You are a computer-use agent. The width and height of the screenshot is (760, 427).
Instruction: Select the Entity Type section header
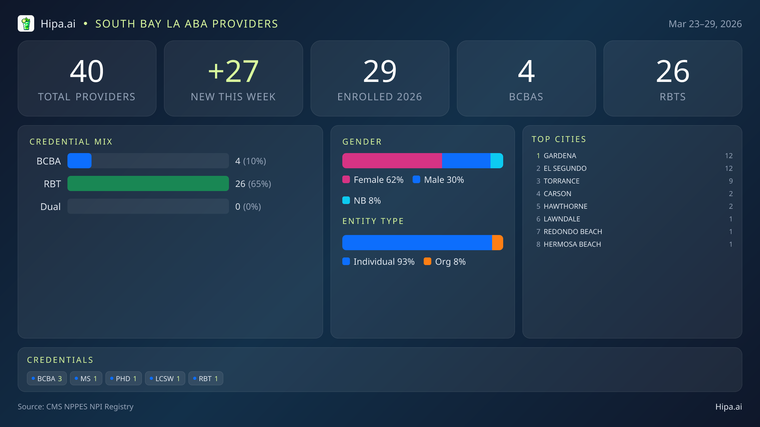373,221
